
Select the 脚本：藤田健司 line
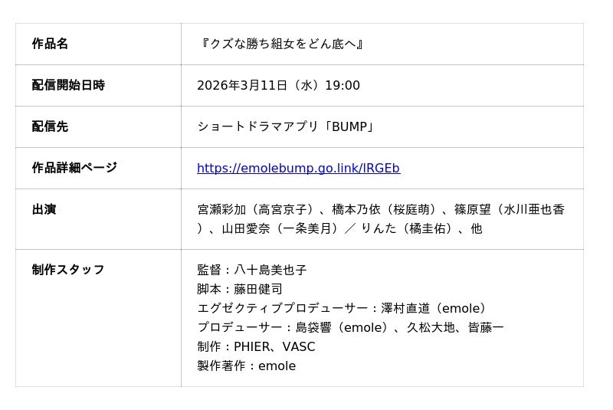pyautogui.click(x=240, y=289)
